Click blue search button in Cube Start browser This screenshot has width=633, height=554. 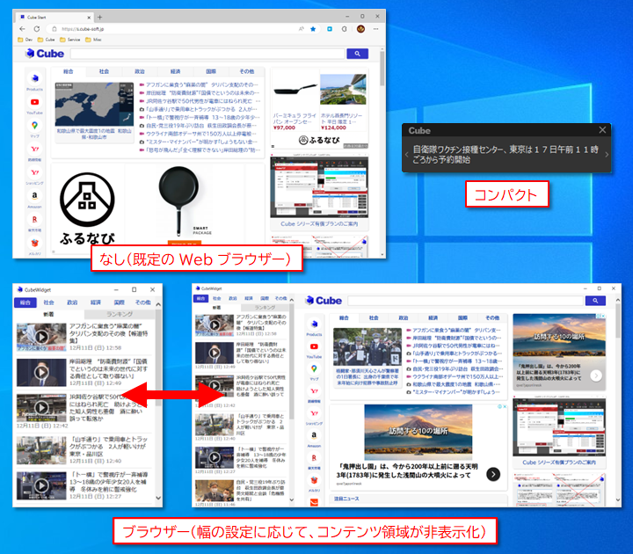pyautogui.click(x=357, y=54)
